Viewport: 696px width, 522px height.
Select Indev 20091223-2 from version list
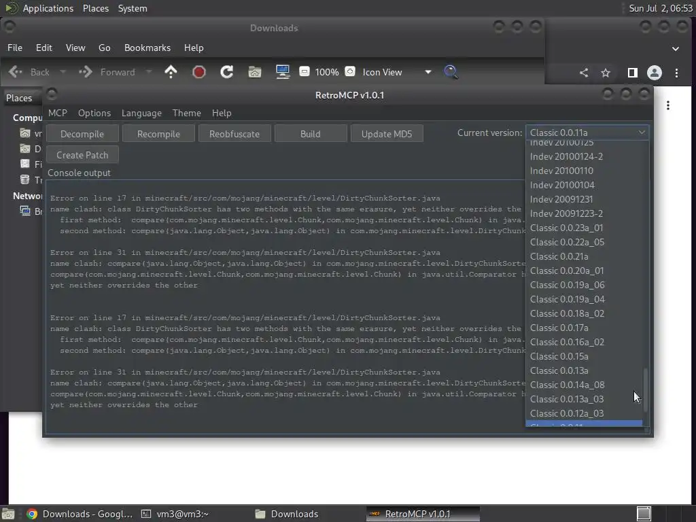click(584, 213)
